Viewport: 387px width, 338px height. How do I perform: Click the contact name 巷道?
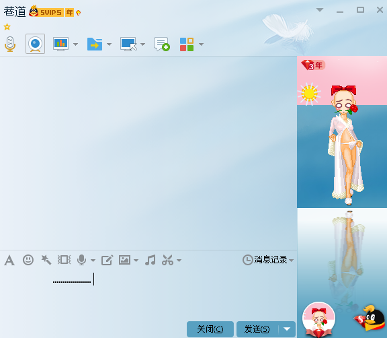pos(15,11)
